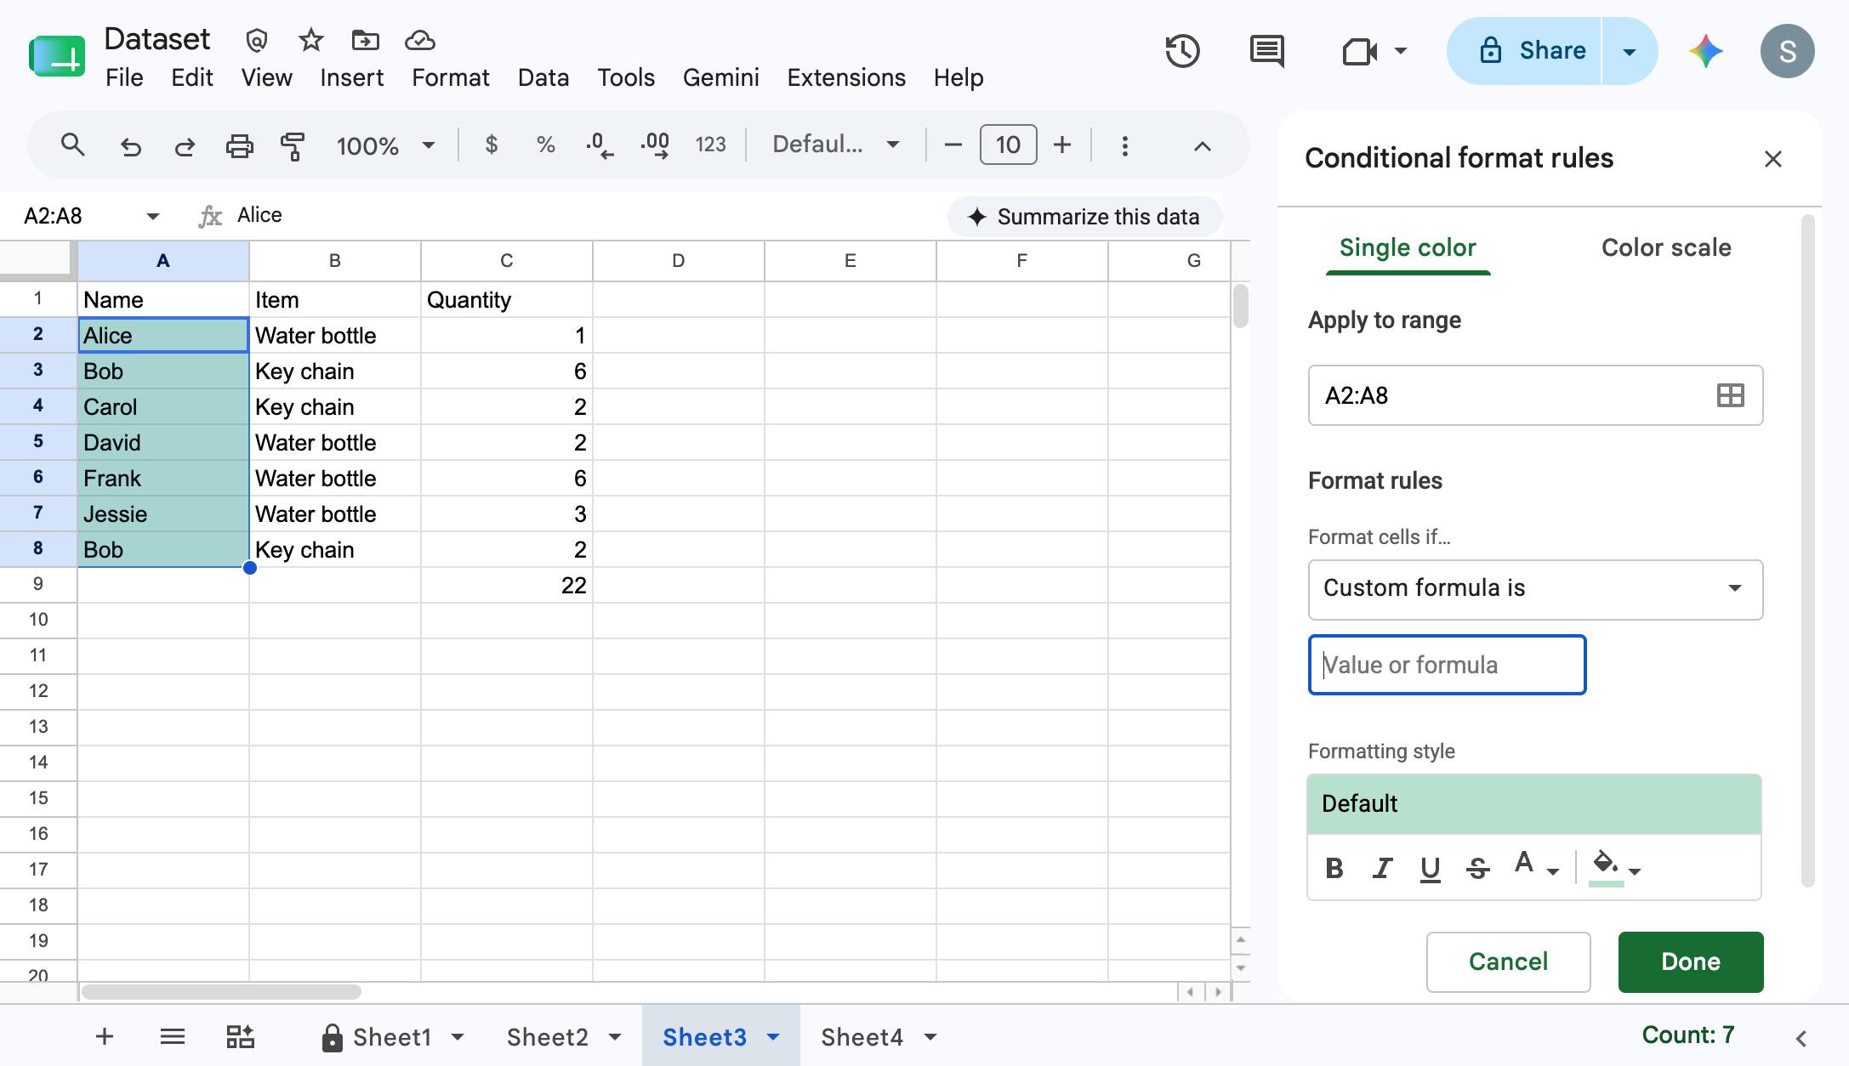Image resolution: width=1849 pixels, height=1066 pixels.
Task: Open more number formats (123)
Action: pos(710,145)
